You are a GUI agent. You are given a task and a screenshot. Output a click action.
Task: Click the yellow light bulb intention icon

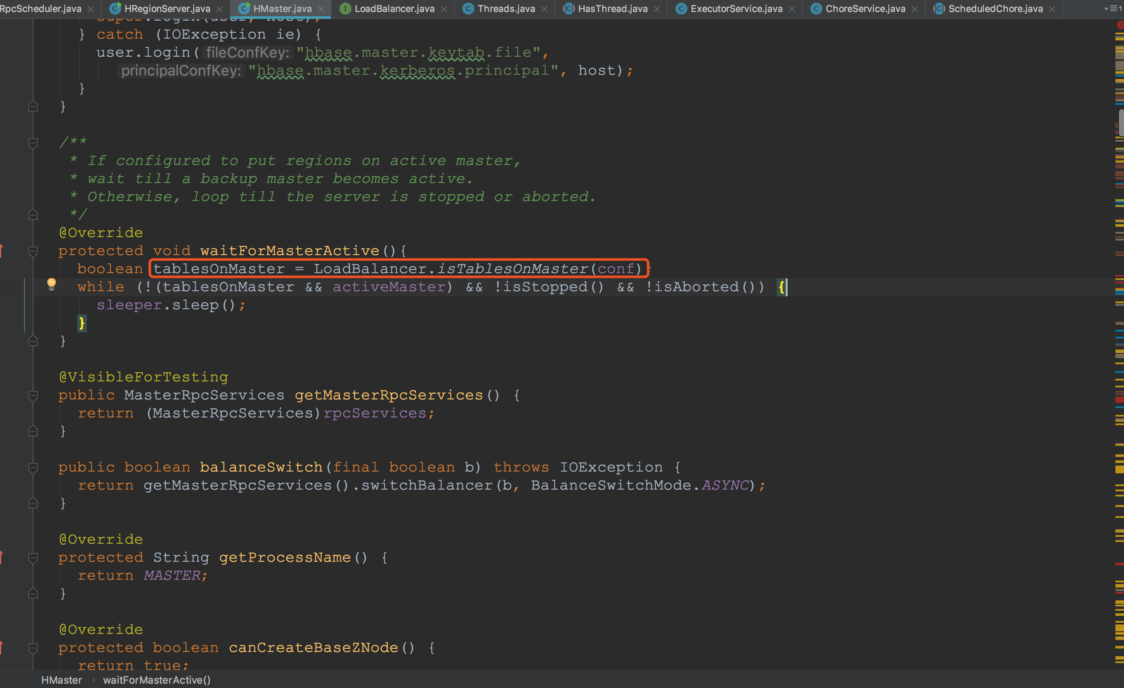(52, 283)
